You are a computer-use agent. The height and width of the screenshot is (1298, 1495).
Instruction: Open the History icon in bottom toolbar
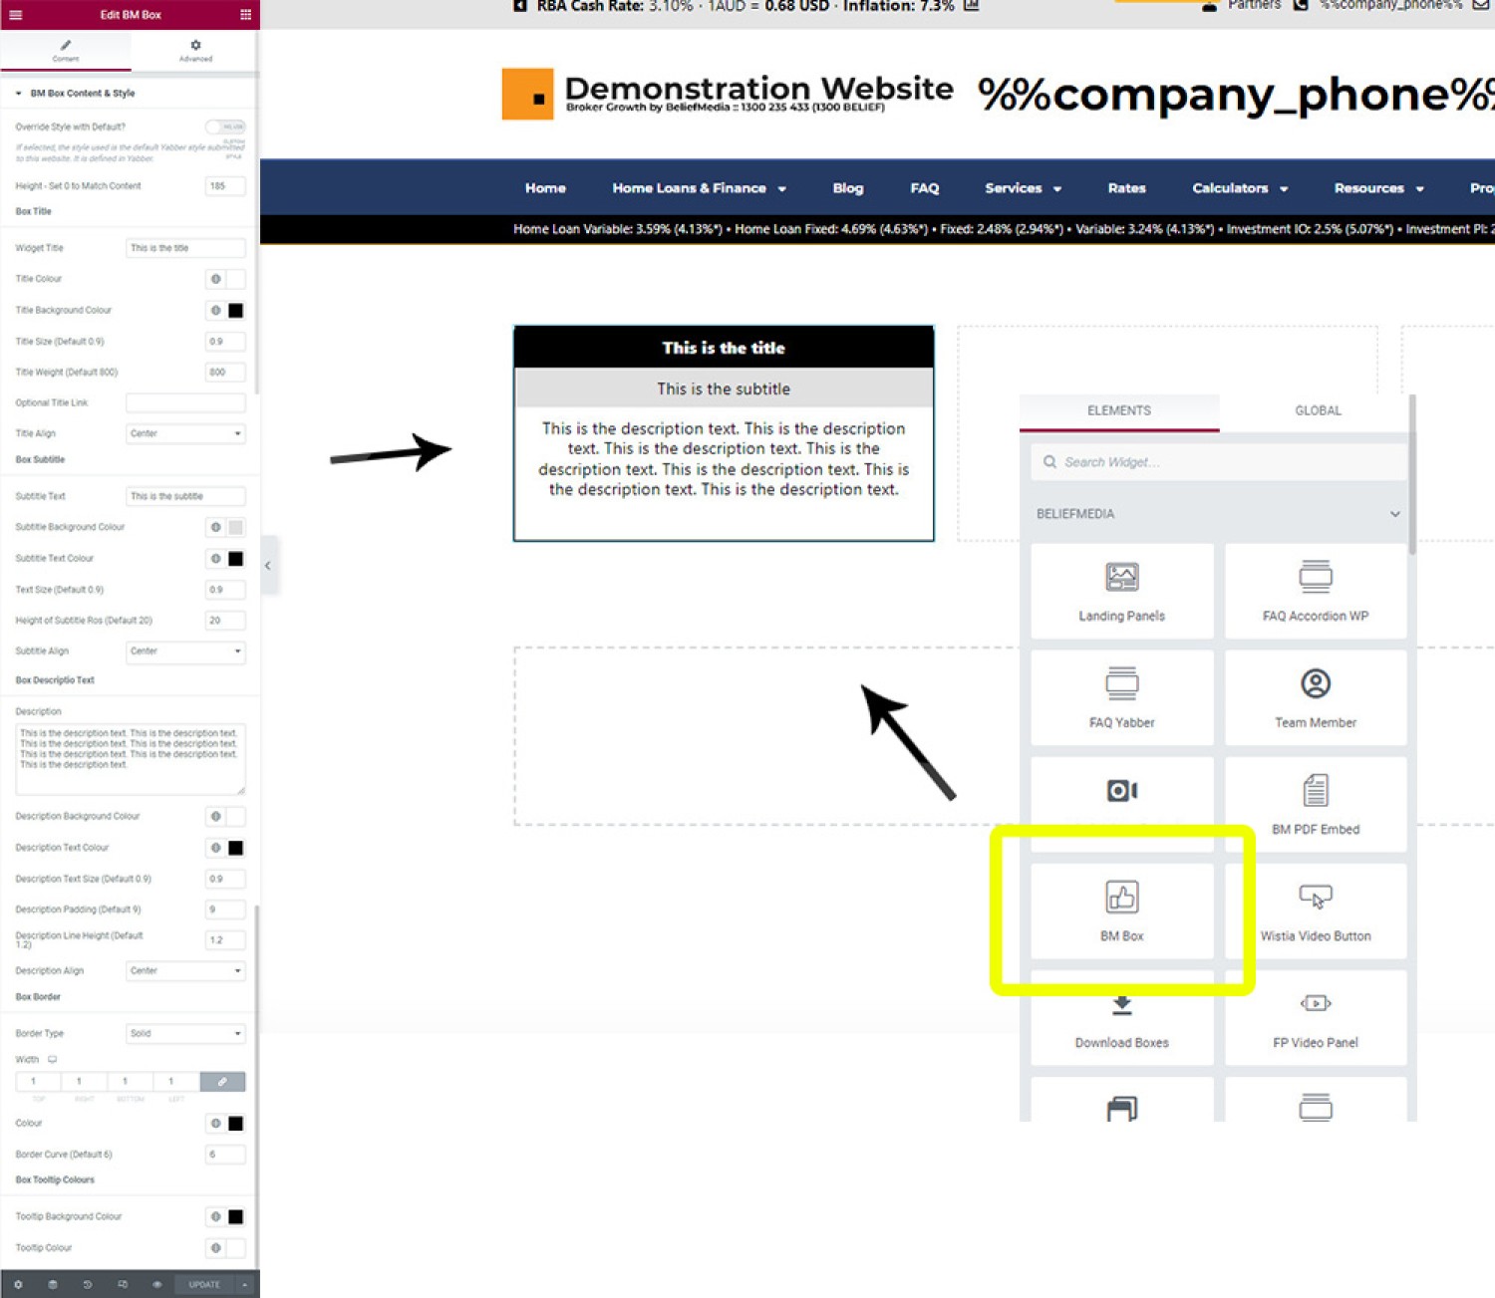(x=88, y=1284)
